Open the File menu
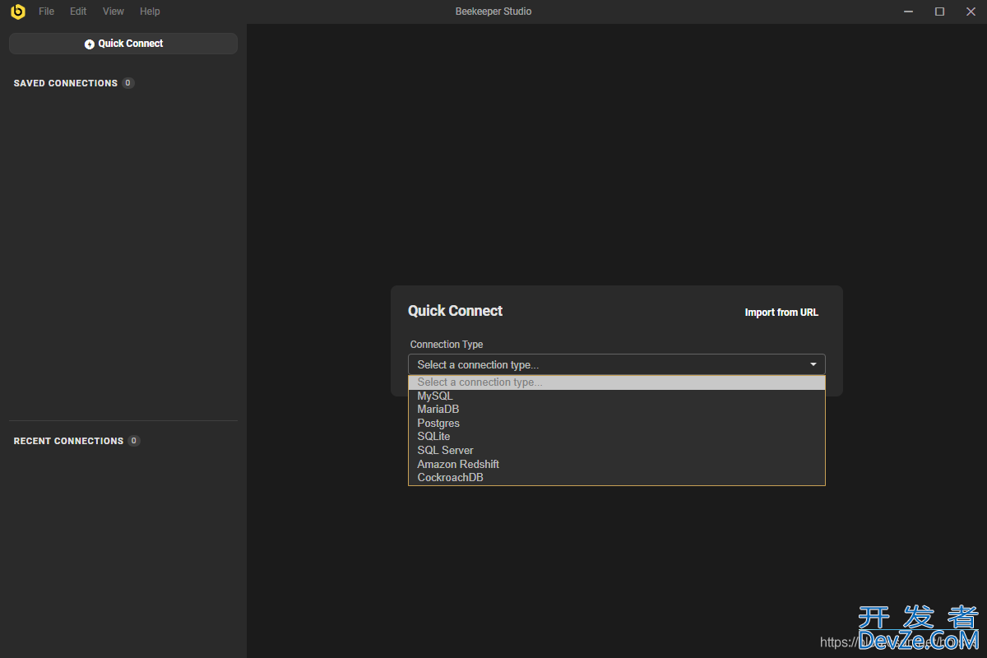The height and width of the screenshot is (658, 987). (46, 12)
